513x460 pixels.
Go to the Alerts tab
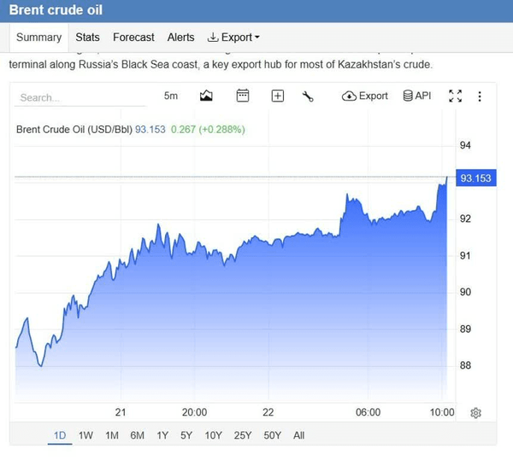[x=180, y=38]
